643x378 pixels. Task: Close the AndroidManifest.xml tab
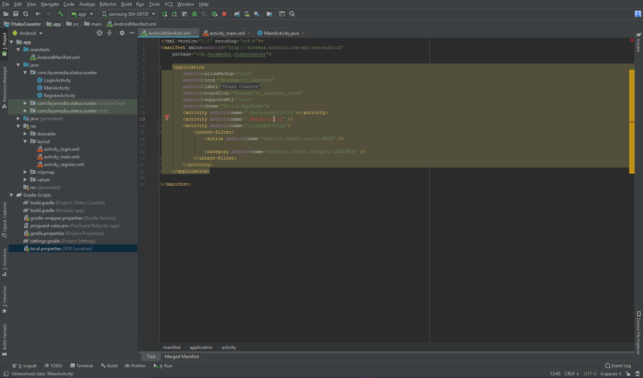[x=195, y=33]
